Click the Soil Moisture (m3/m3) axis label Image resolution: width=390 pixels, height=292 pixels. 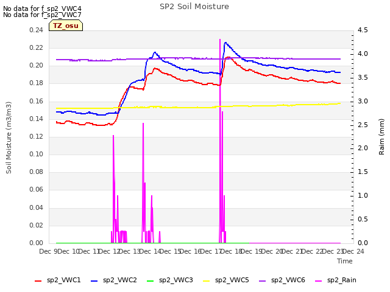tap(9, 137)
